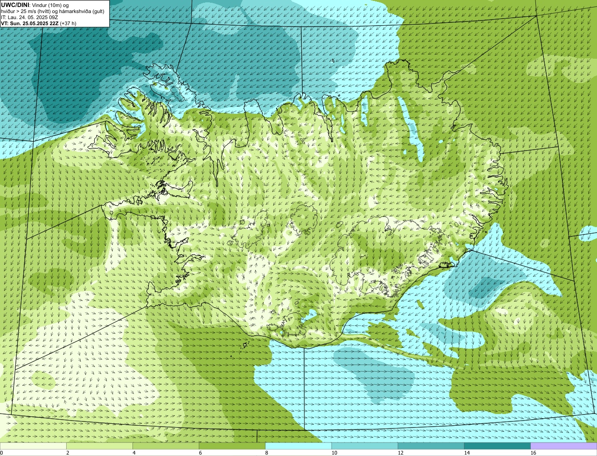The image size is (597, 456).
Task: Click the legend scale label "14"
Action: 467,453
